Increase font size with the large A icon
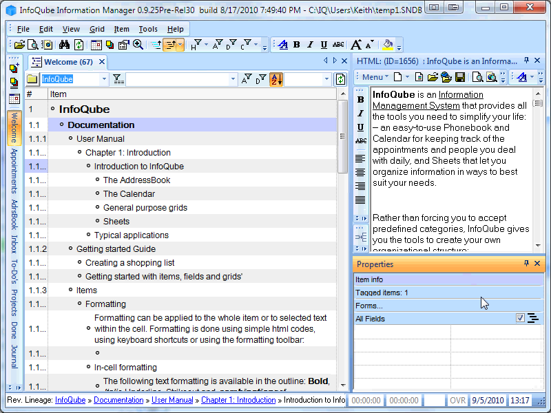Viewport: 551px width, 413px height. pyautogui.click(x=356, y=45)
